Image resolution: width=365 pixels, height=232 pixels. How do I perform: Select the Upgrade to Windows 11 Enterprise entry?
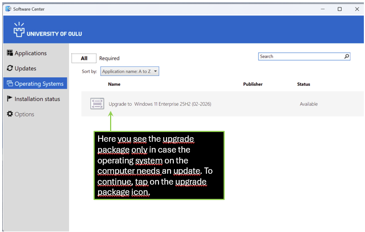(x=160, y=104)
